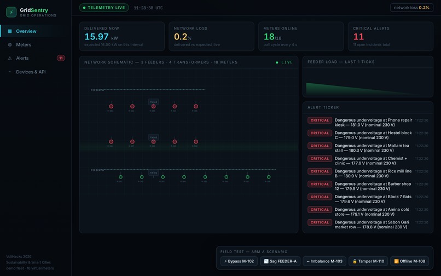The image size is (441, 276).
Task: Click the FEEDER-B line label
Action: click(97, 170)
